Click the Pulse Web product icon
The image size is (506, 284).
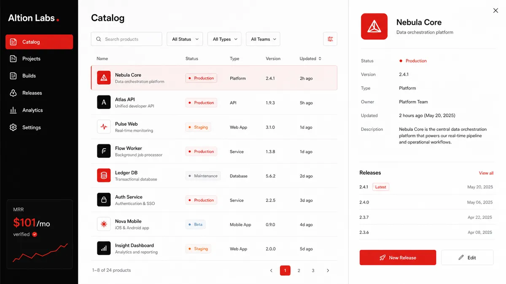[104, 127]
